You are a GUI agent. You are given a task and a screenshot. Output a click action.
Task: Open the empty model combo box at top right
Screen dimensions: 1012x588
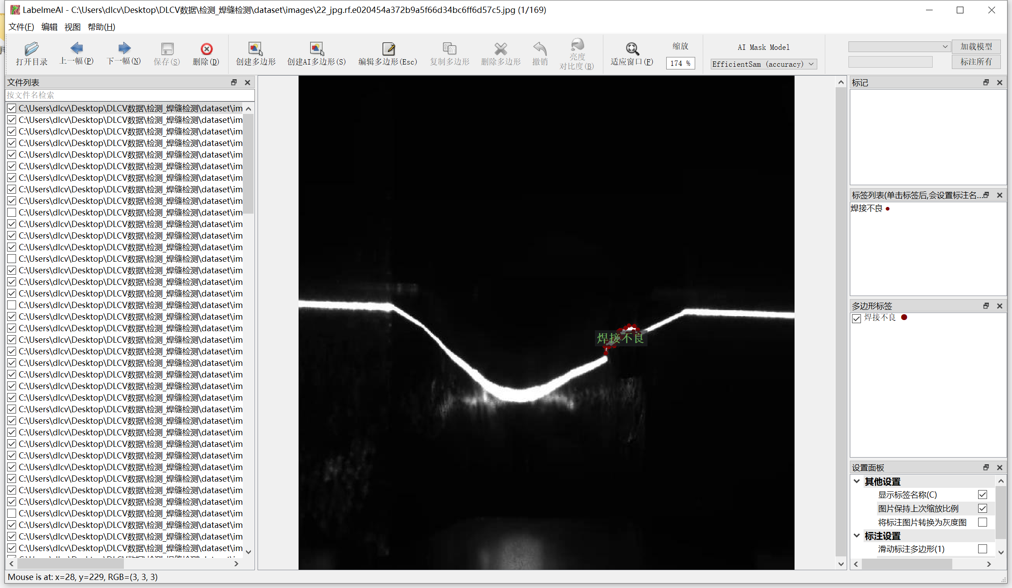tap(899, 47)
